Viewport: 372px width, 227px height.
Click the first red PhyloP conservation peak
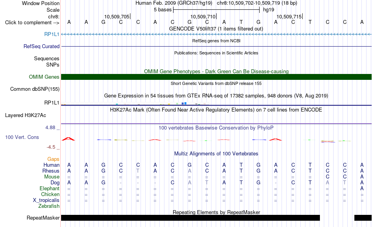click(x=68, y=139)
